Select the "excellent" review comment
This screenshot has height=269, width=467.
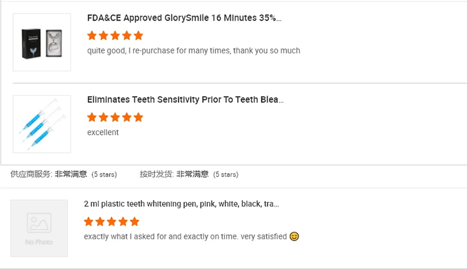click(103, 132)
